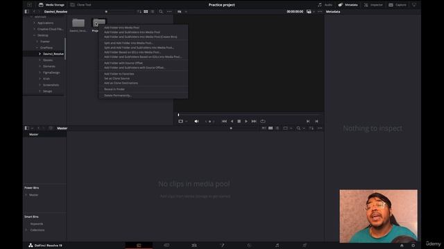Switch to the Deliver rocket page

click(x=305, y=246)
